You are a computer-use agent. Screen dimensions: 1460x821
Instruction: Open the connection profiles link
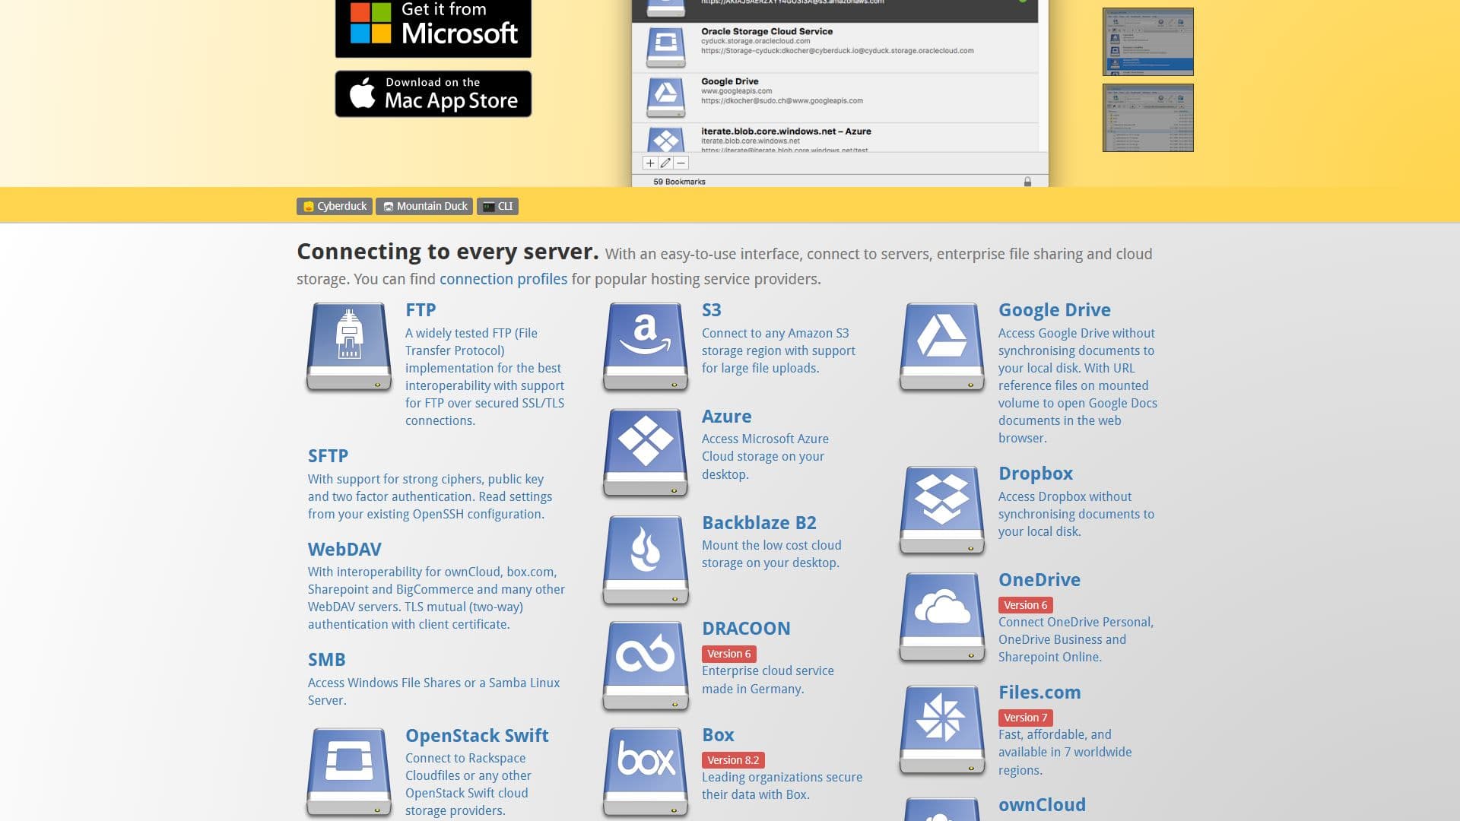[x=503, y=279]
